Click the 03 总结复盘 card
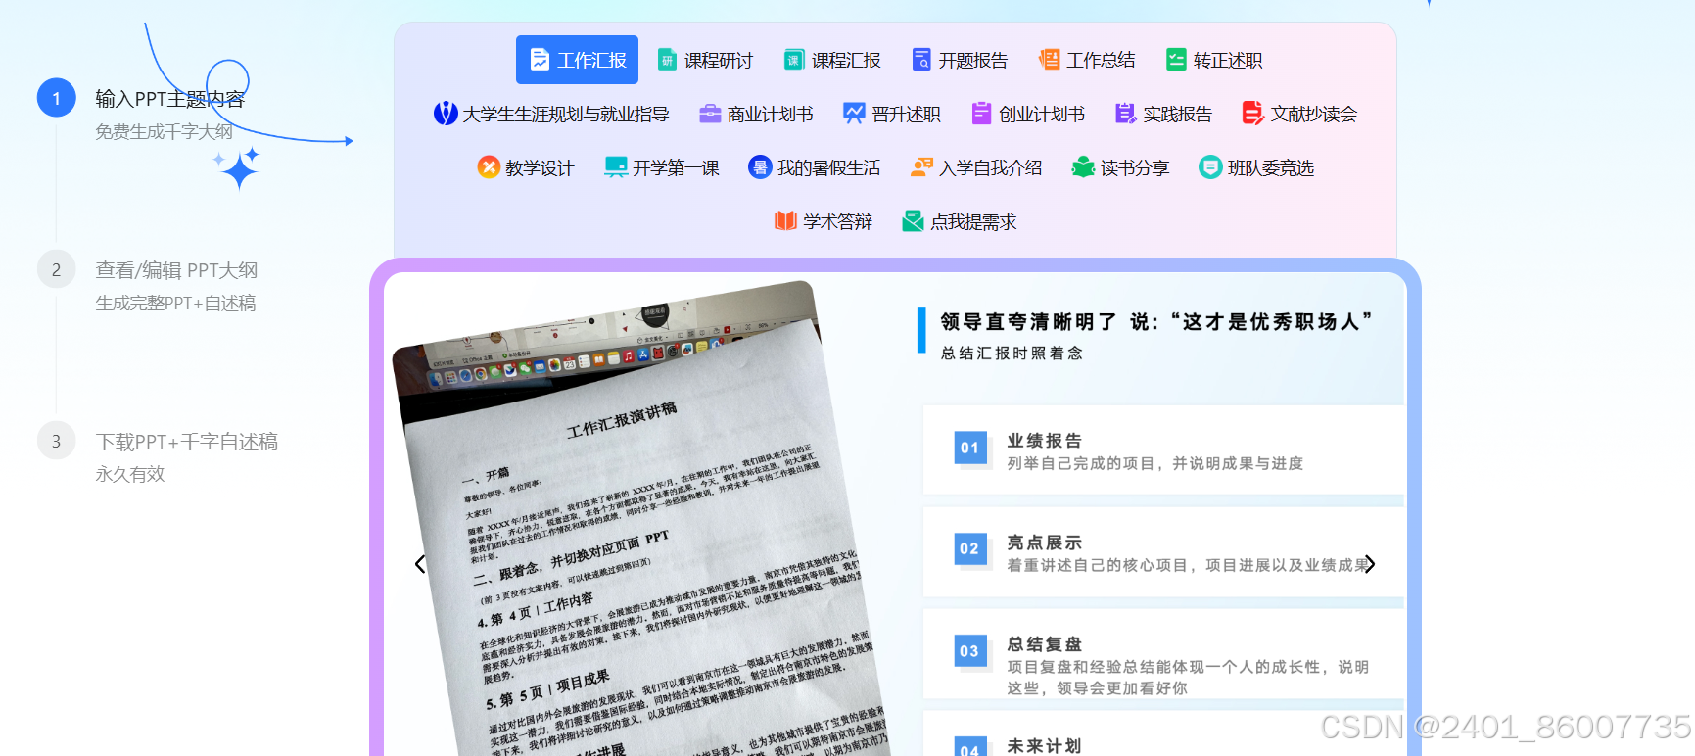This screenshot has width=1695, height=756. pos(1163,654)
